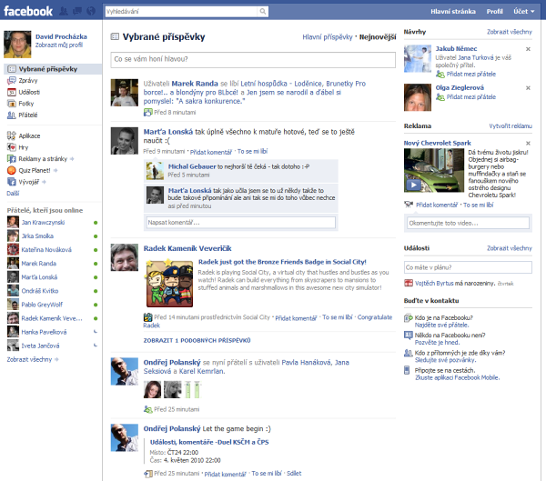546x481 pixels.
Task: Click Okomentujte toto video field
Action: 468,223
